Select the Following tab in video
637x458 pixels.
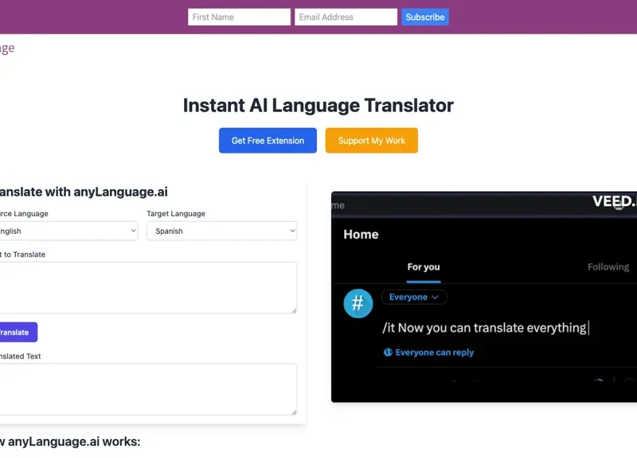[x=608, y=267]
